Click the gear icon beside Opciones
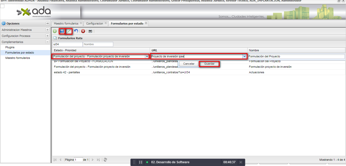Image resolution: width=346 pixels, height=166 pixels. 4,23
